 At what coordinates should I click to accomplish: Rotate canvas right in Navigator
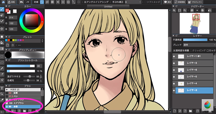(x=202, y=10)
